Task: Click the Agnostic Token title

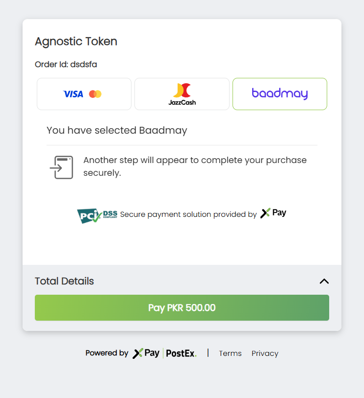Action: pyautogui.click(x=76, y=41)
